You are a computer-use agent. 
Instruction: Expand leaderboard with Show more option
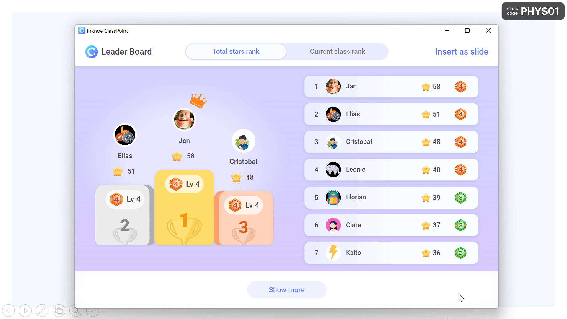(x=287, y=290)
